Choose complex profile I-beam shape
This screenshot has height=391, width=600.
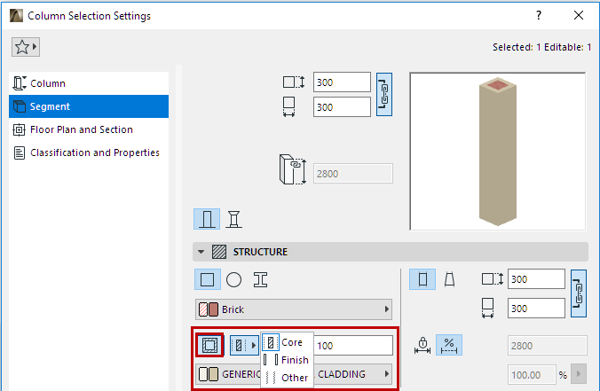pos(260,280)
